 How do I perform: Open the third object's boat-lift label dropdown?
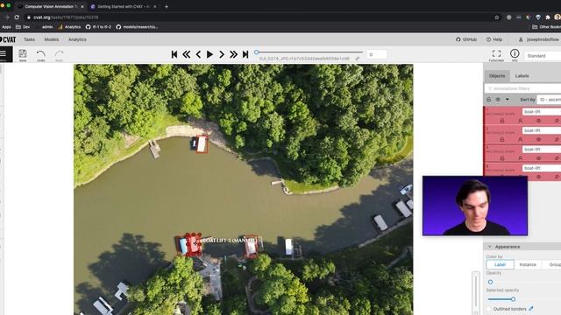[x=542, y=150]
